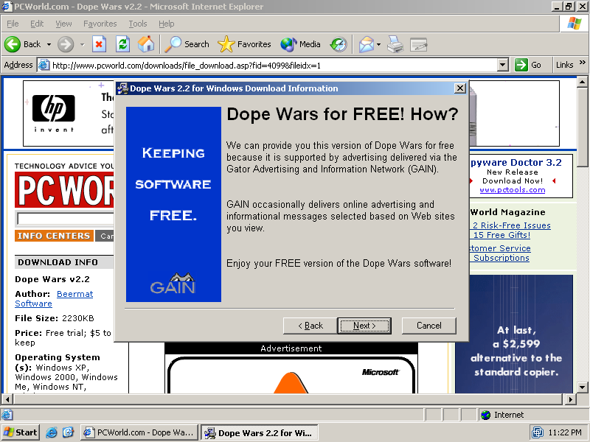Click the 11:22 PM tray clock
This screenshot has height=442, width=590.
click(x=565, y=432)
